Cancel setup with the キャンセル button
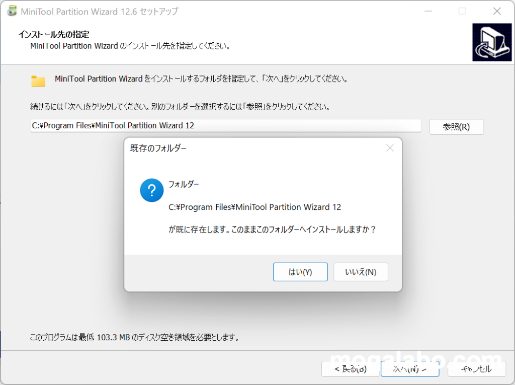The image size is (515, 385). (x=476, y=369)
